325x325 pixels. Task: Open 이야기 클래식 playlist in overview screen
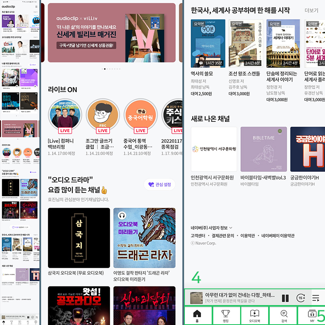click(29, 101)
